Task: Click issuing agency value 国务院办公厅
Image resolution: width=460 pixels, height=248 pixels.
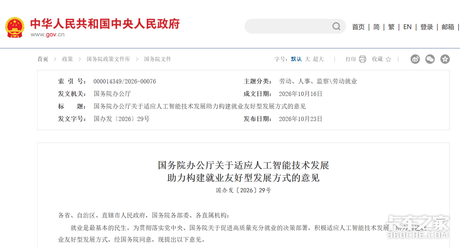Action: pos(112,94)
